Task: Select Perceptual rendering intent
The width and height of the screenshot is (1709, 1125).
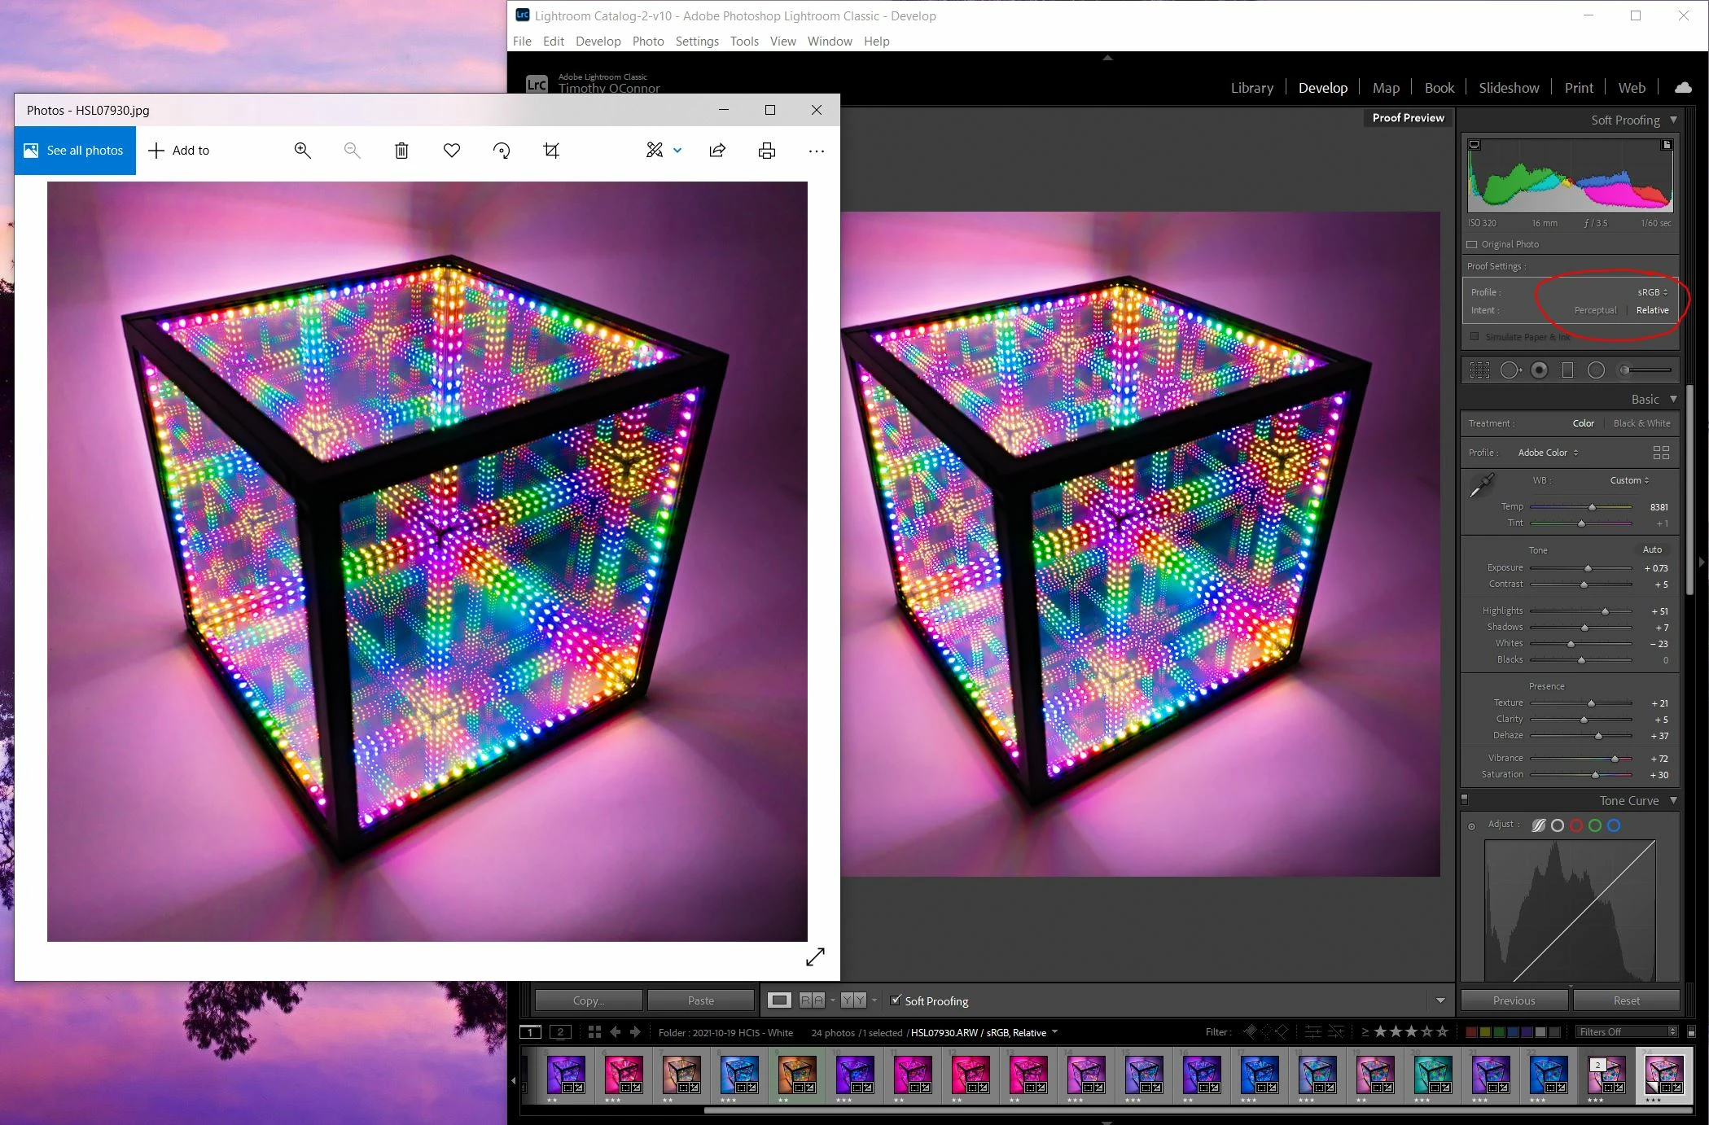Action: [1595, 310]
